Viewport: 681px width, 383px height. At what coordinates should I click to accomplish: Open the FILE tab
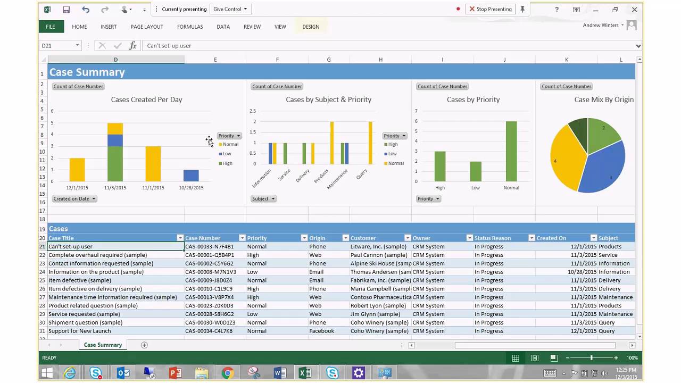click(51, 27)
